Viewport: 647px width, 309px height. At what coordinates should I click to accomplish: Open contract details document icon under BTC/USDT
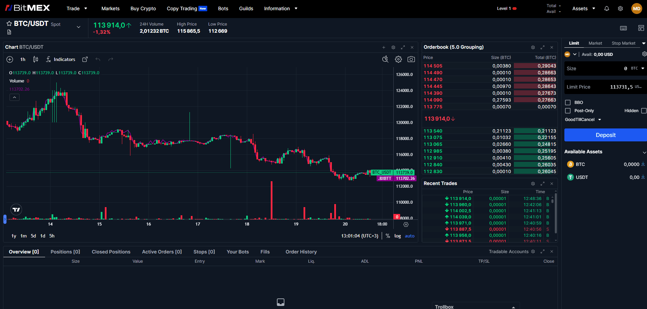(x=9, y=32)
